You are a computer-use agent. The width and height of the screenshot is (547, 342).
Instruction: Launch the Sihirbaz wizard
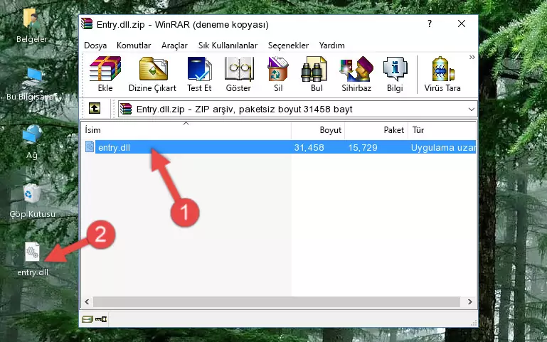(x=356, y=74)
